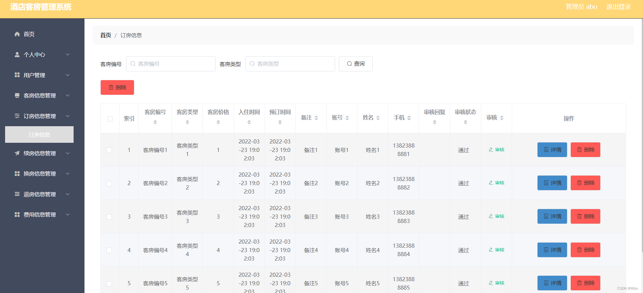The image size is (643, 293).
Task: Open the 退房信息管理 menu label
Action: pyautogui.click(x=40, y=194)
